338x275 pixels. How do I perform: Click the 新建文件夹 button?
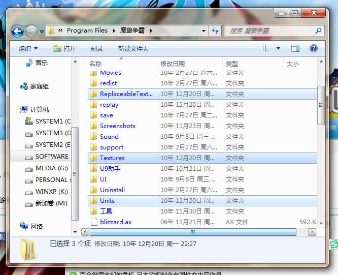pyautogui.click(x=133, y=49)
